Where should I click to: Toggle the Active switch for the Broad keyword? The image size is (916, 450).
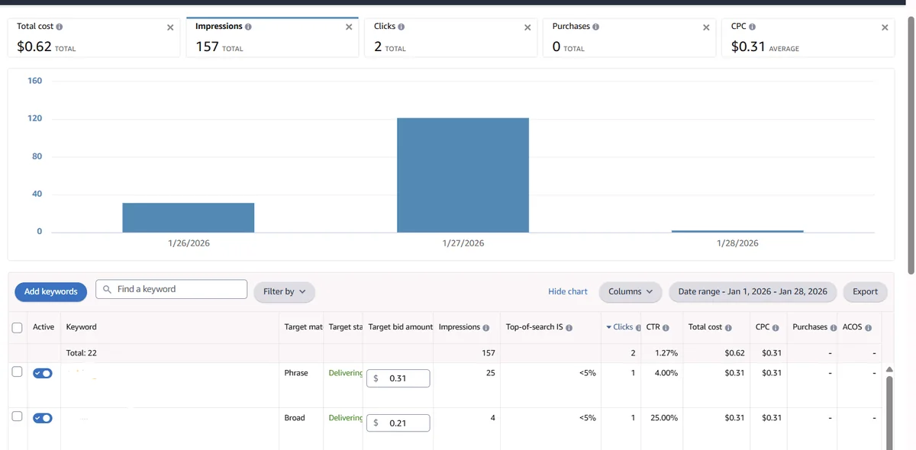[x=43, y=418]
